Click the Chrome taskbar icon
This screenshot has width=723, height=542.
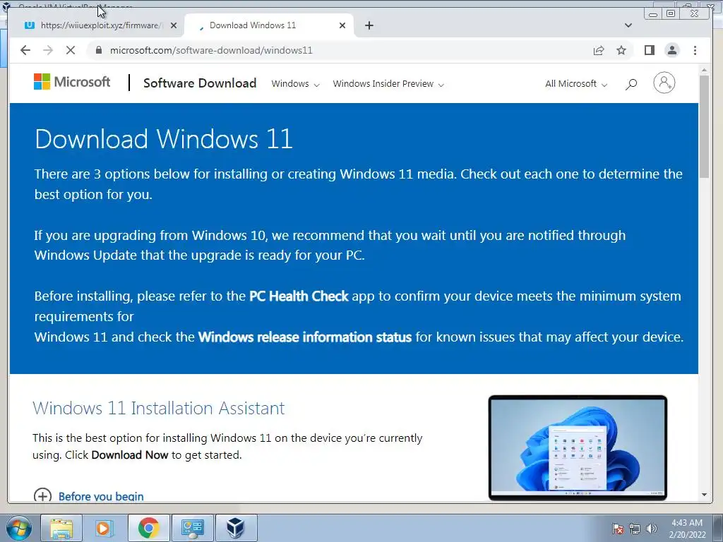[x=148, y=528]
